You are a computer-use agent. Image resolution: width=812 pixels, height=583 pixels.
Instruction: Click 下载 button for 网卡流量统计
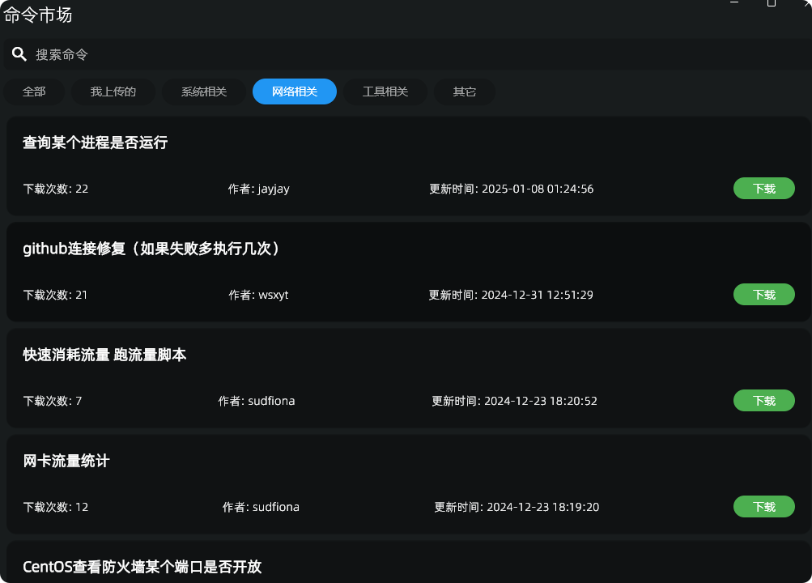click(x=763, y=507)
